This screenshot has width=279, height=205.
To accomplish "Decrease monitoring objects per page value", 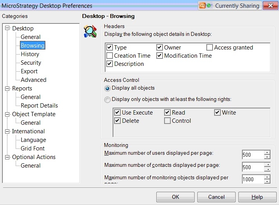I will pos(267,181).
